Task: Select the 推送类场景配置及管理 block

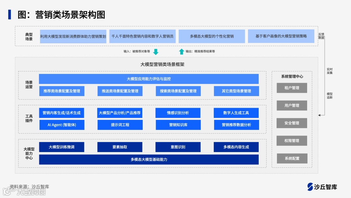Action: [x=120, y=91]
